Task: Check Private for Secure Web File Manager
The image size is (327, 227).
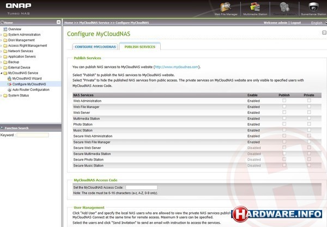Action: pyautogui.click(x=309, y=142)
